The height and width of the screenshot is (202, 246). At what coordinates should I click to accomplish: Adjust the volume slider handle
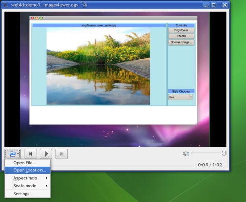click(x=224, y=153)
